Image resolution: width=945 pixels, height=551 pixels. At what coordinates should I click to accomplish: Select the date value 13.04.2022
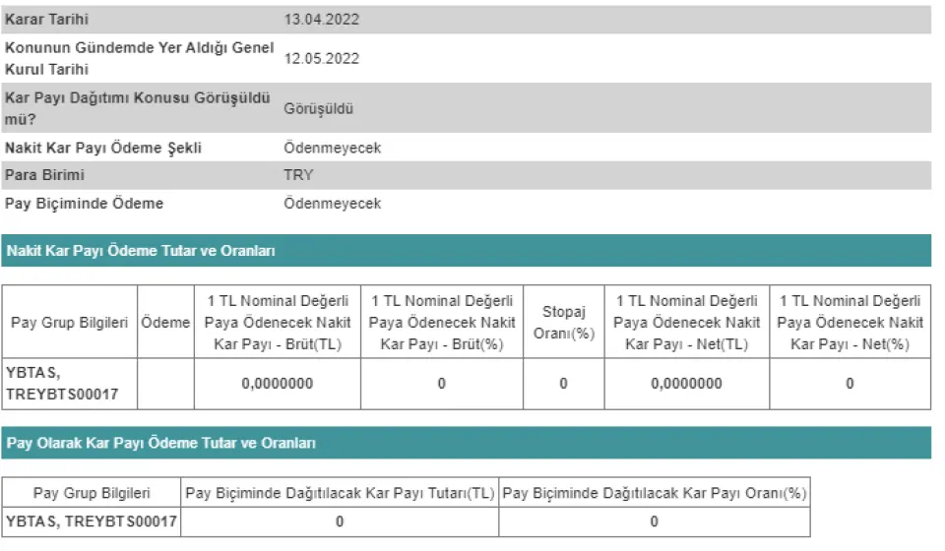click(321, 19)
